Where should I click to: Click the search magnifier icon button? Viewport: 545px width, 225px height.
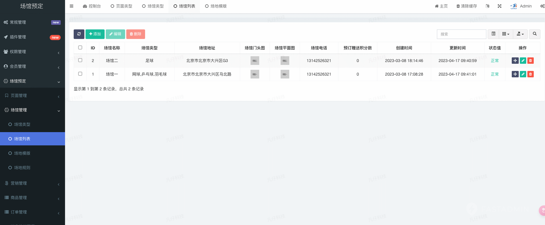tap(534, 34)
